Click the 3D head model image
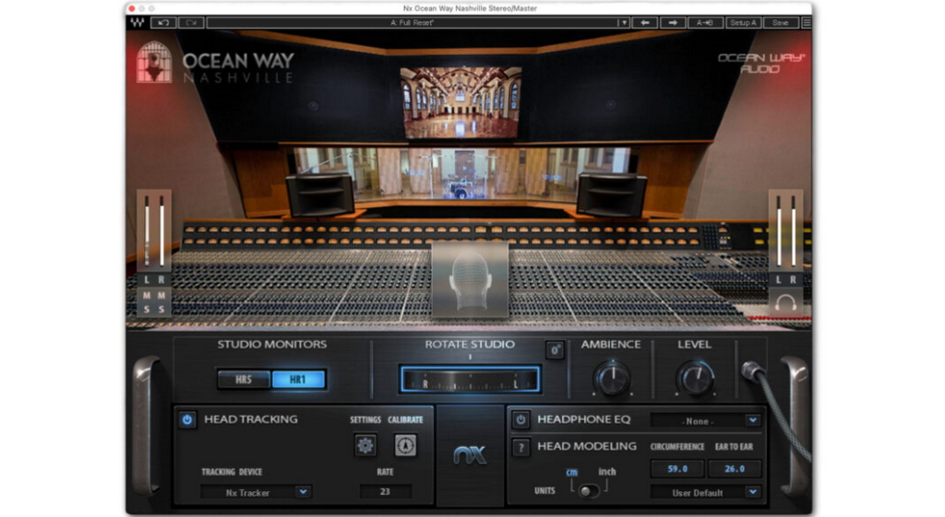Viewport: 945px width, 517px height. [470, 280]
